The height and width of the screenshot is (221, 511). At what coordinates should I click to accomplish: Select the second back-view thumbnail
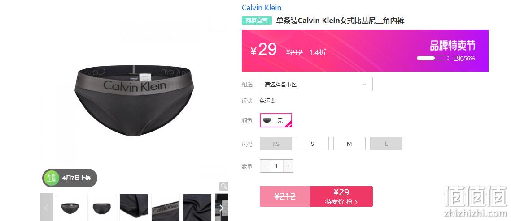point(102,207)
